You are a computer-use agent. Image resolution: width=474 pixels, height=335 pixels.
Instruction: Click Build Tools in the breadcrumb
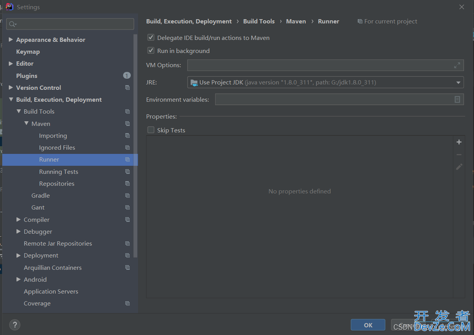pyautogui.click(x=259, y=21)
